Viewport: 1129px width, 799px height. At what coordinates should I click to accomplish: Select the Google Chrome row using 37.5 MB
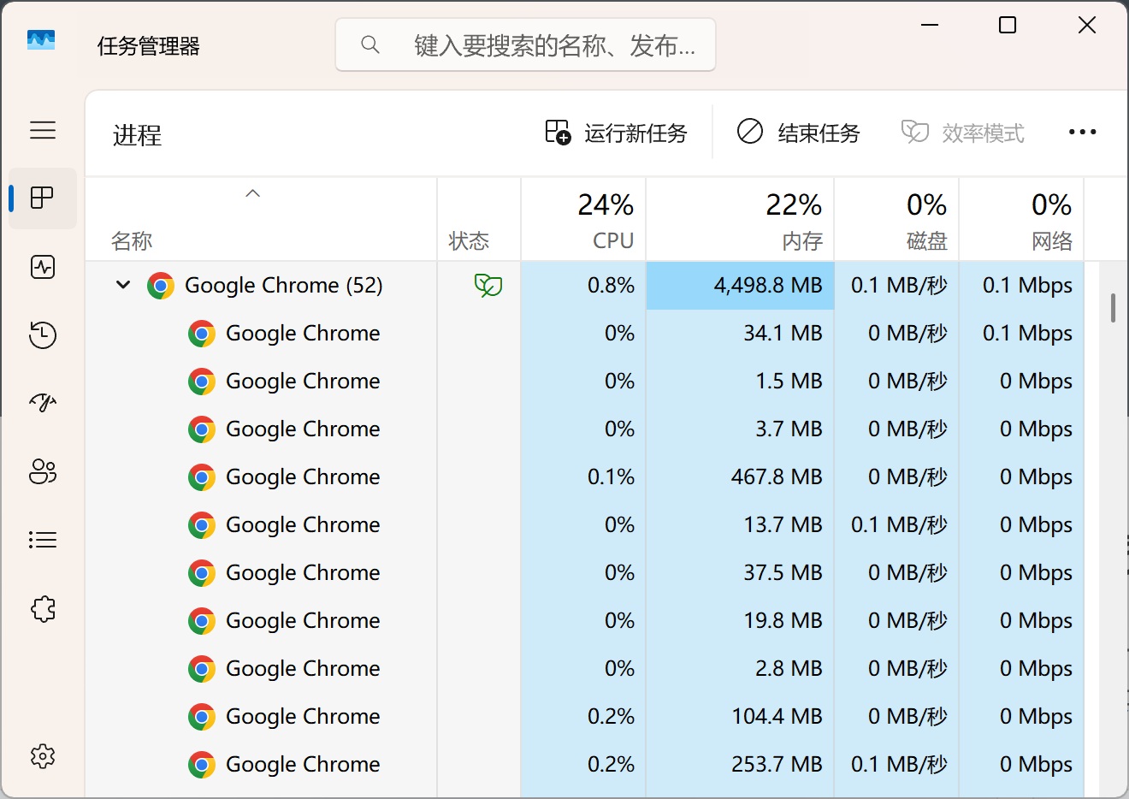(585, 573)
